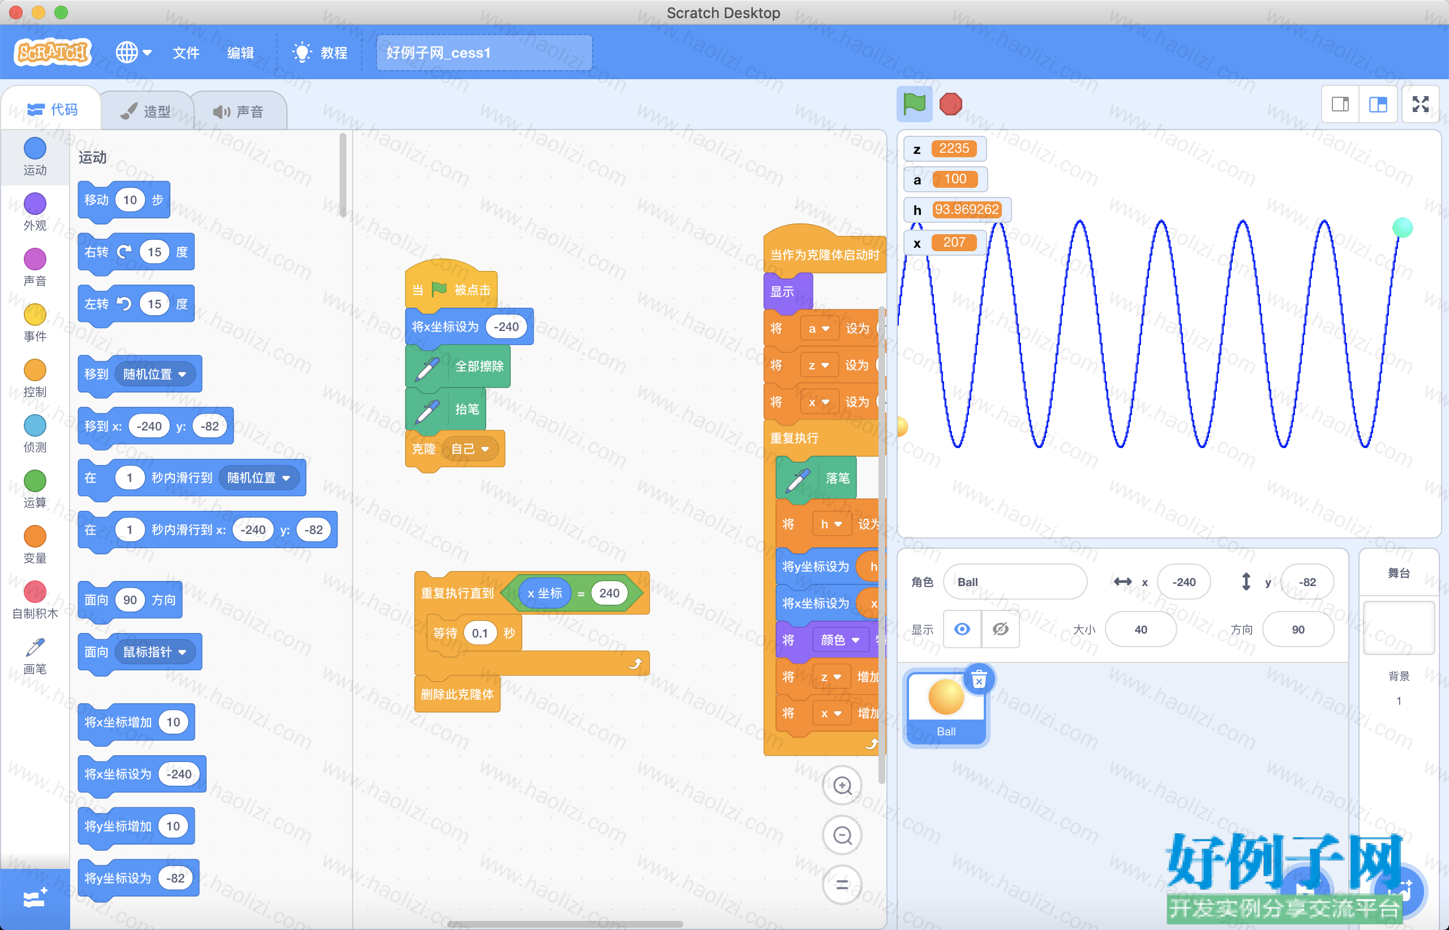Image resolution: width=1449 pixels, height=930 pixels.
Task: Enter full screen stage mode
Action: point(1421,105)
